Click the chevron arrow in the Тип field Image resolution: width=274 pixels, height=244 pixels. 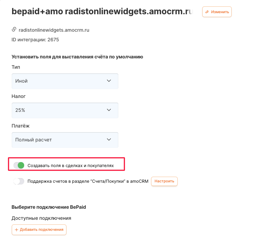point(109,81)
